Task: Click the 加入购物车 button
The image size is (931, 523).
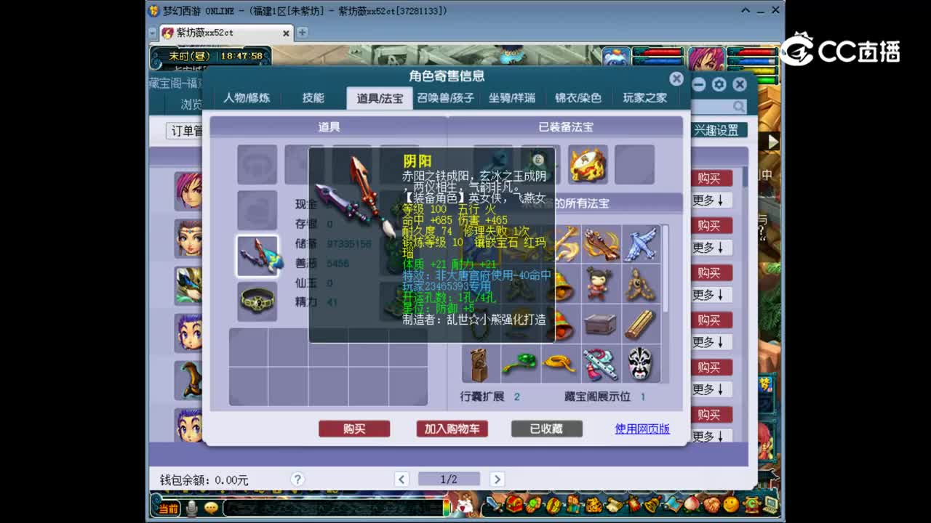Action: click(452, 429)
